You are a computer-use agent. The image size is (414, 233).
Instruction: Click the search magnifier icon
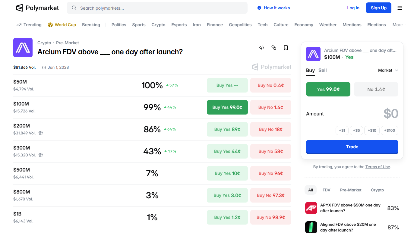click(x=74, y=8)
